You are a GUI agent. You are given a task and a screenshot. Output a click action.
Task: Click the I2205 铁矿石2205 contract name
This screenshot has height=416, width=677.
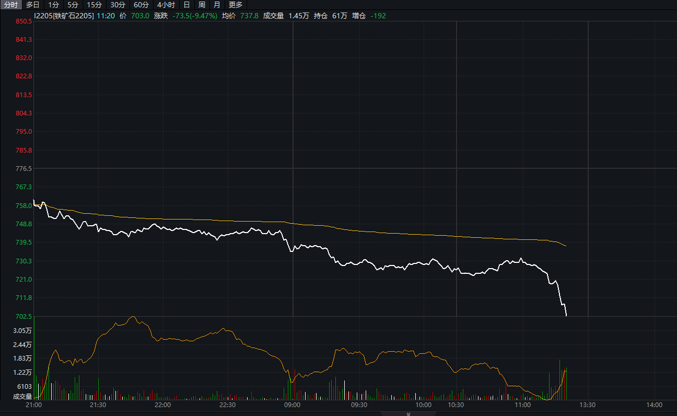64,16
